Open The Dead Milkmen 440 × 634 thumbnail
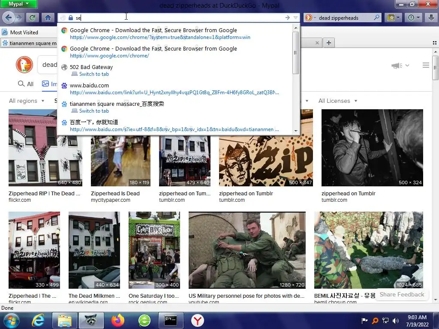 tap(94, 250)
